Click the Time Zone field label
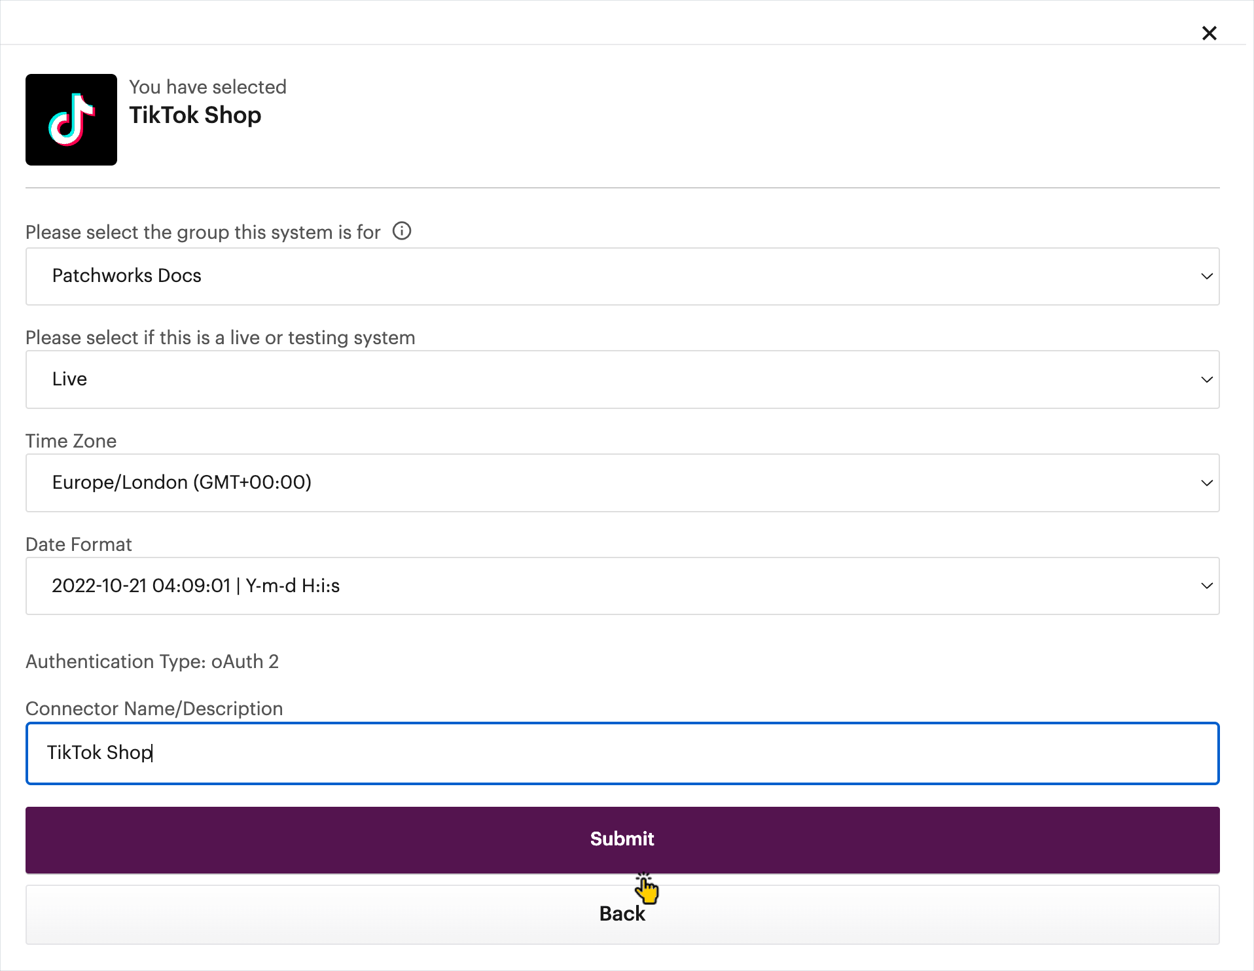 pyautogui.click(x=71, y=441)
